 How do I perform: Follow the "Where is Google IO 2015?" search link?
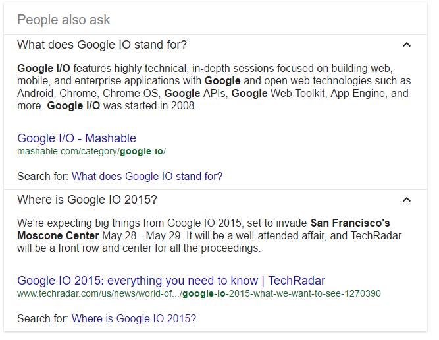[x=134, y=319]
